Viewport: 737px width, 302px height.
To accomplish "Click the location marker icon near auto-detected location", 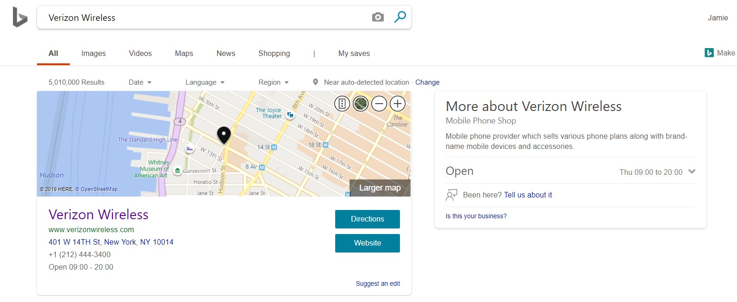I will point(315,82).
